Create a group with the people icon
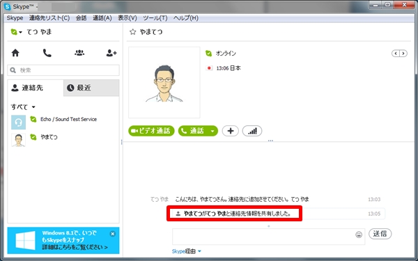The height and width of the screenshot is (261, 418). [x=79, y=53]
